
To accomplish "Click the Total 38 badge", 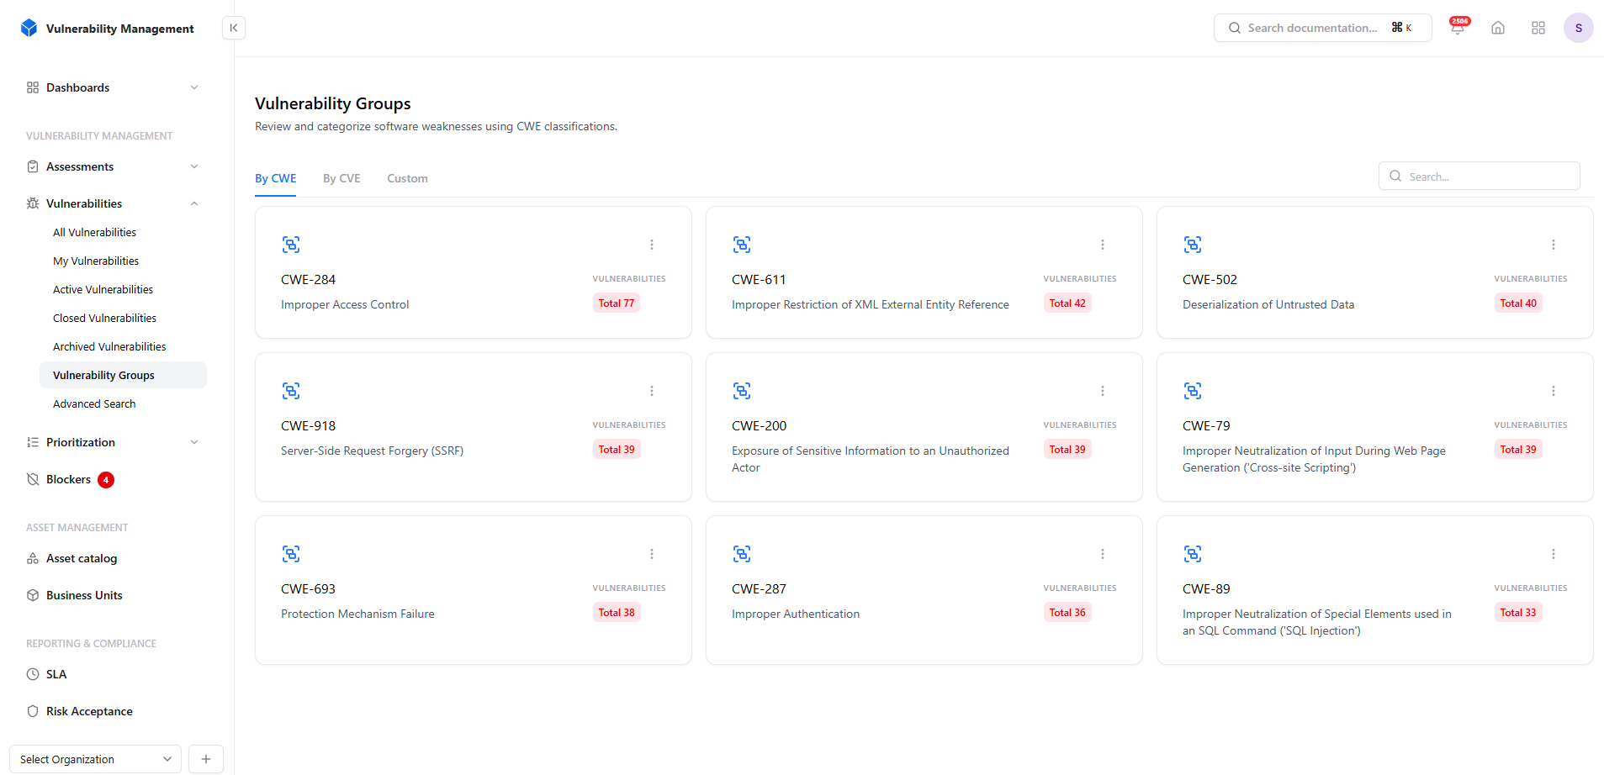I will pyautogui.click(x=617, y=613).
